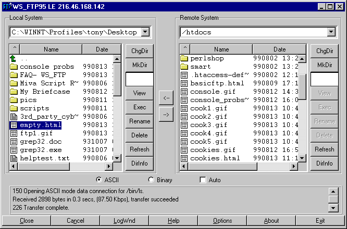The width and height of the screenshot is (347, 229).
Task: Click the local file mask input field
Action: (140, 79)
